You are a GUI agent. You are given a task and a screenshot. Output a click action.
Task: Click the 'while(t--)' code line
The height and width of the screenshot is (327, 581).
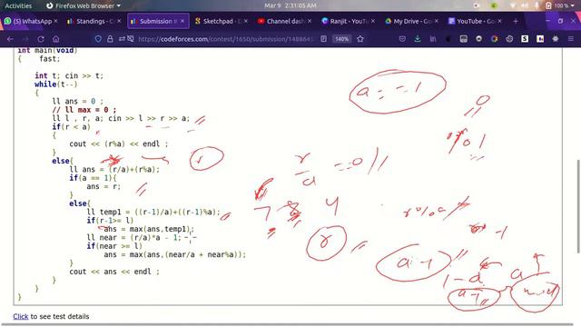click(56, 84)
